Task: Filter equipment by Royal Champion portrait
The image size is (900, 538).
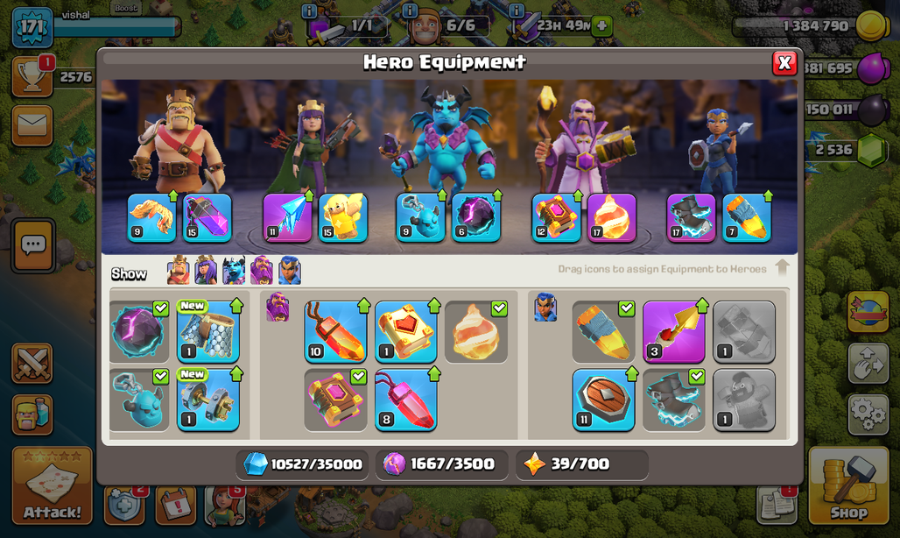Action: 289,271
